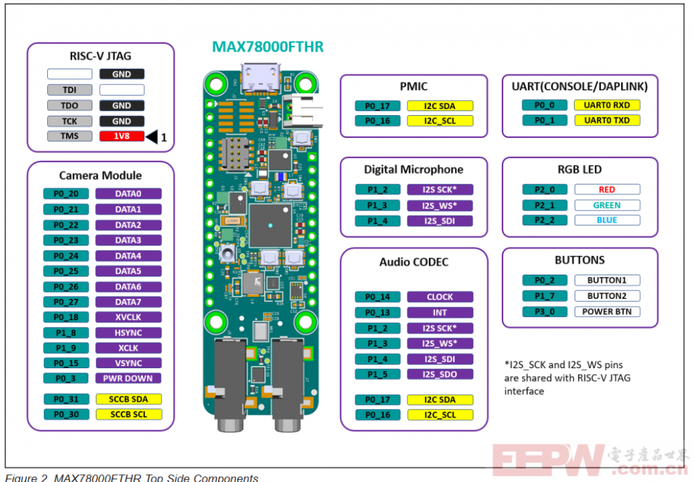Click the UART0 RXD label
The image size is (694, 482).
[607, 105]
